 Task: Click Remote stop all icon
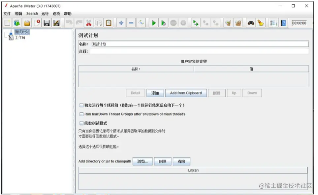click(206, 23)
